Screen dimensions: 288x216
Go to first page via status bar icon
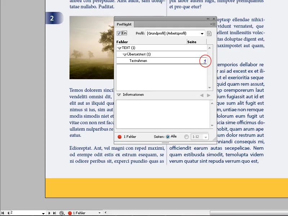pos(2,213)
